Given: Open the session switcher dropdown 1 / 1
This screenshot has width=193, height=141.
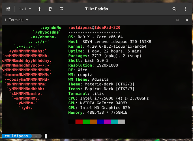Looking at the screenshot, I should 25,9.
